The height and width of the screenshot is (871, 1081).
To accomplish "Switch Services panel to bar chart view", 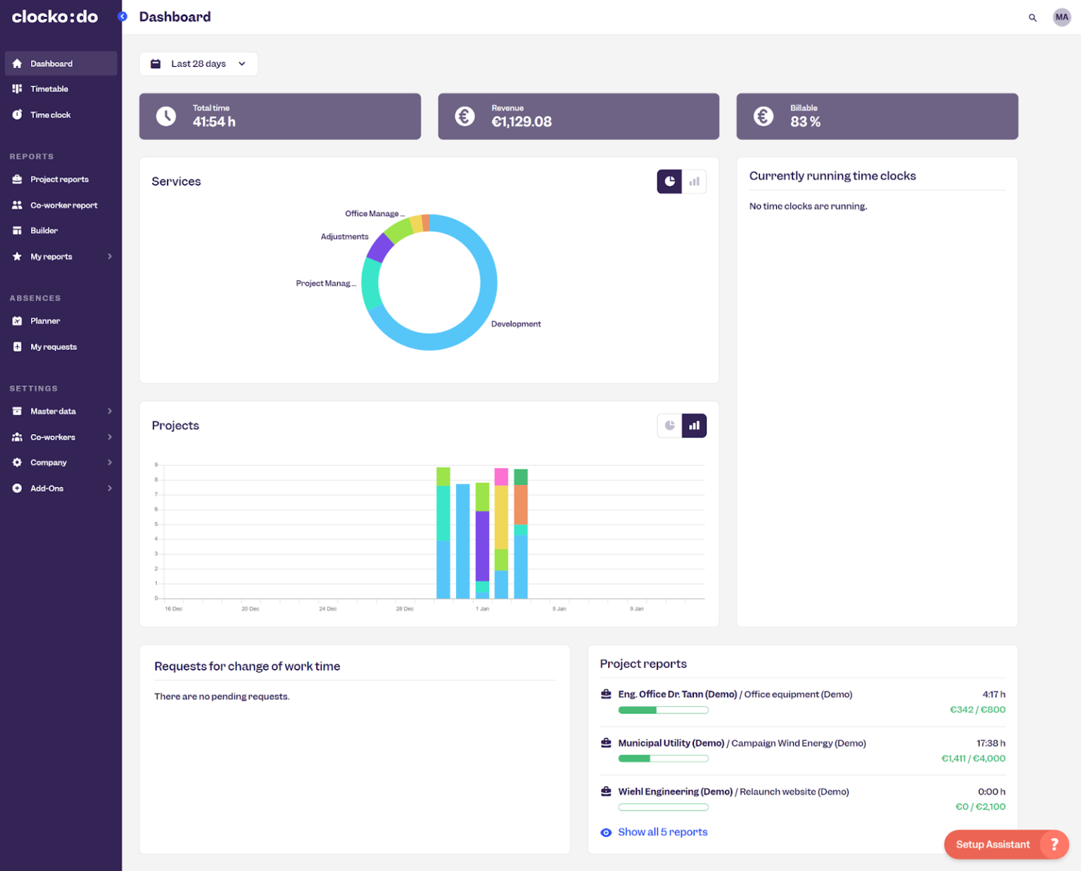I will click(695, 182).
